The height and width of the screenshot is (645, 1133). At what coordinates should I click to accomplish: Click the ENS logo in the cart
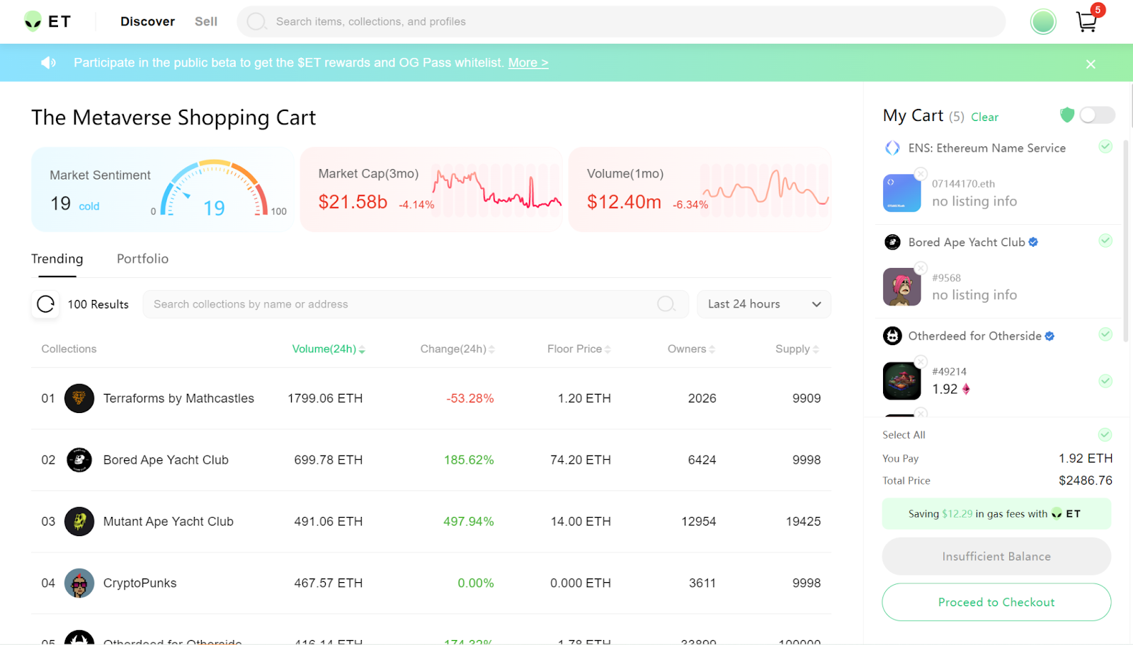[892, 148]
